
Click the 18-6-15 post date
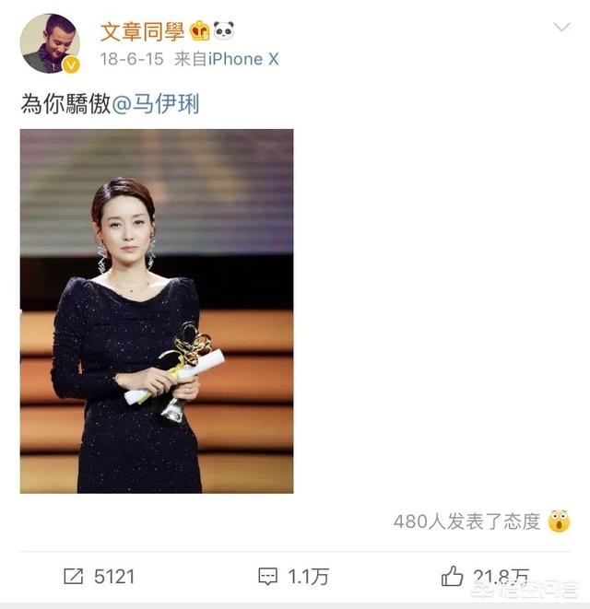pyautogui.click(x=132, y=59)
